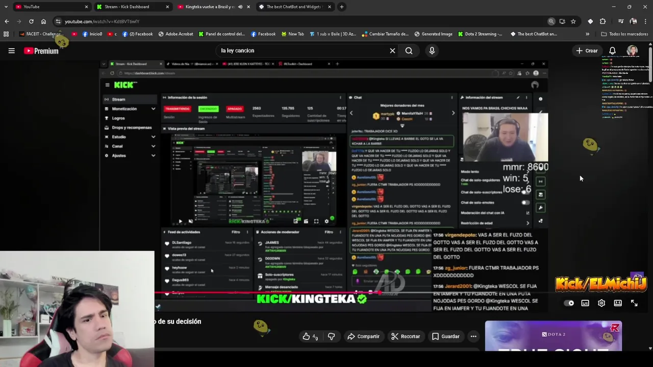Open the Chrome three-dot menu
This screenshot has height=367, width=653.
645,21
